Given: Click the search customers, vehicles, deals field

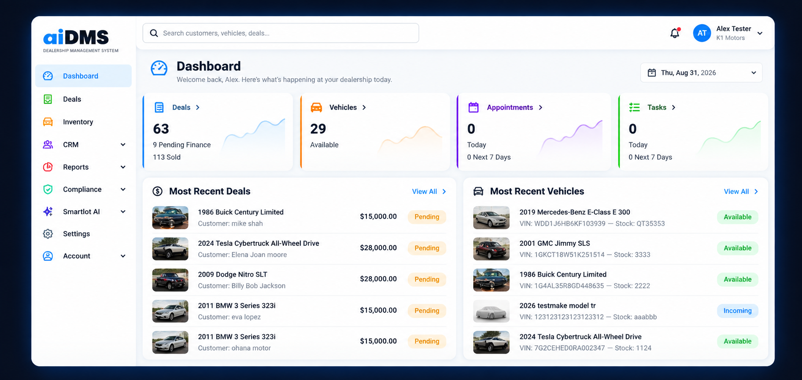Looking at the screenshot, I should [281, 33].
